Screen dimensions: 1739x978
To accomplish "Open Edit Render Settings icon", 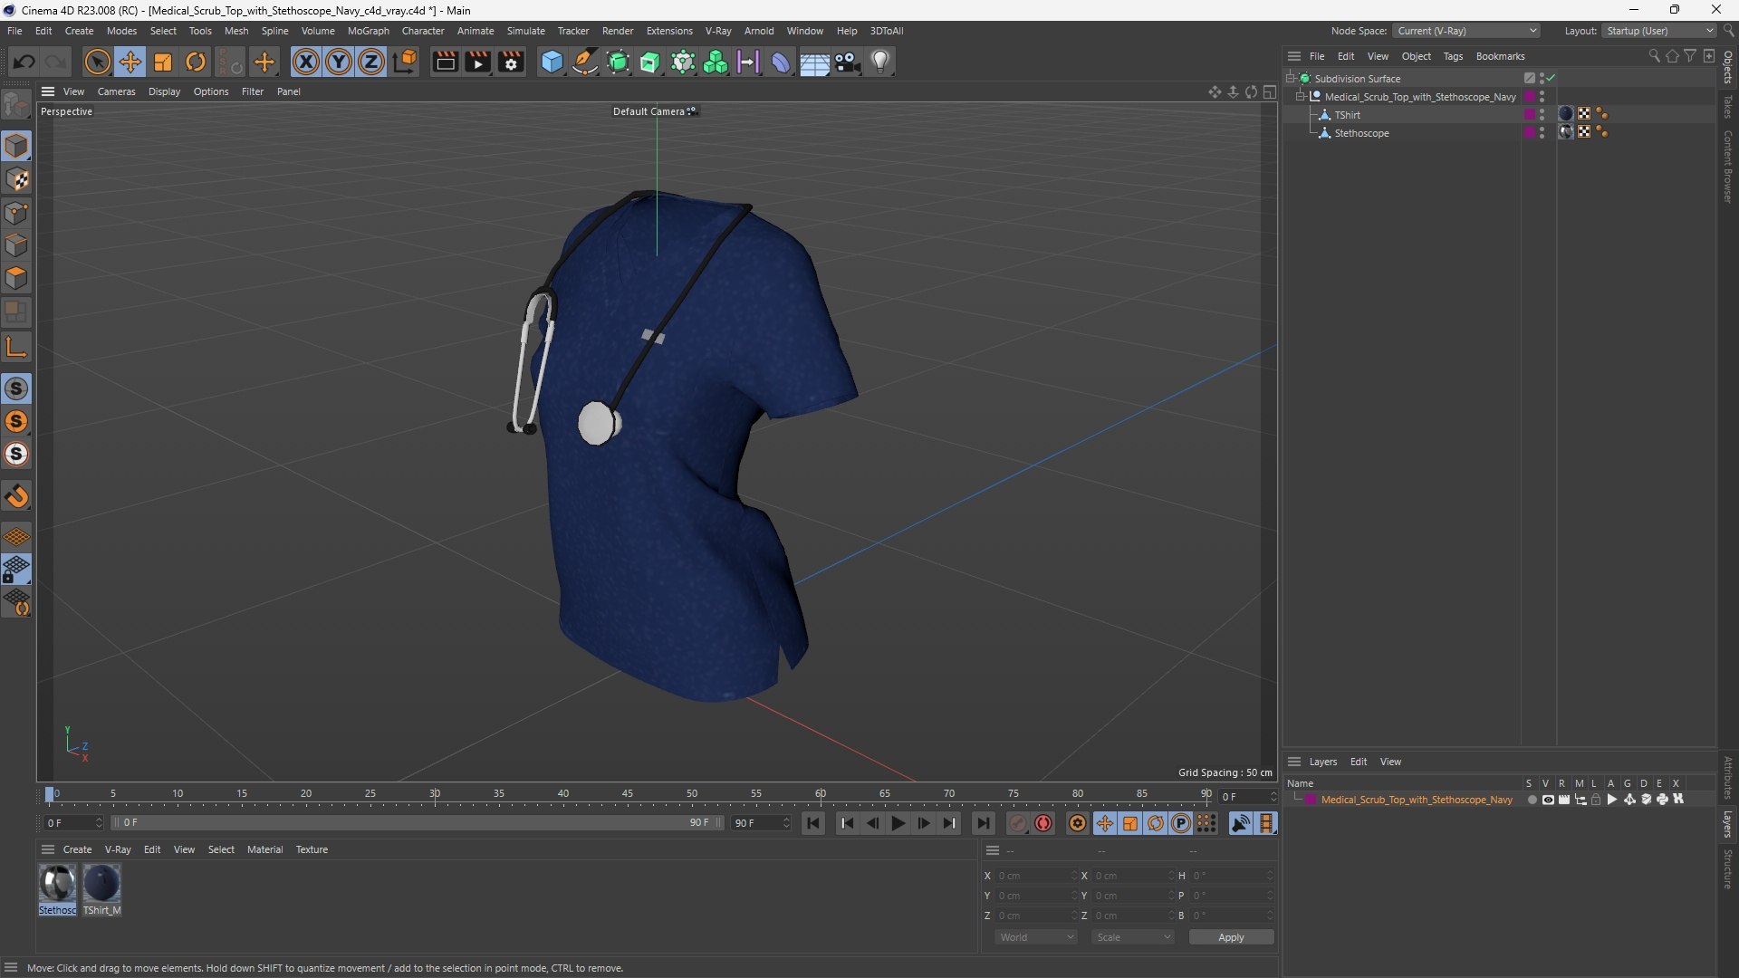I will pyautogui.click(x=512, y=62).
